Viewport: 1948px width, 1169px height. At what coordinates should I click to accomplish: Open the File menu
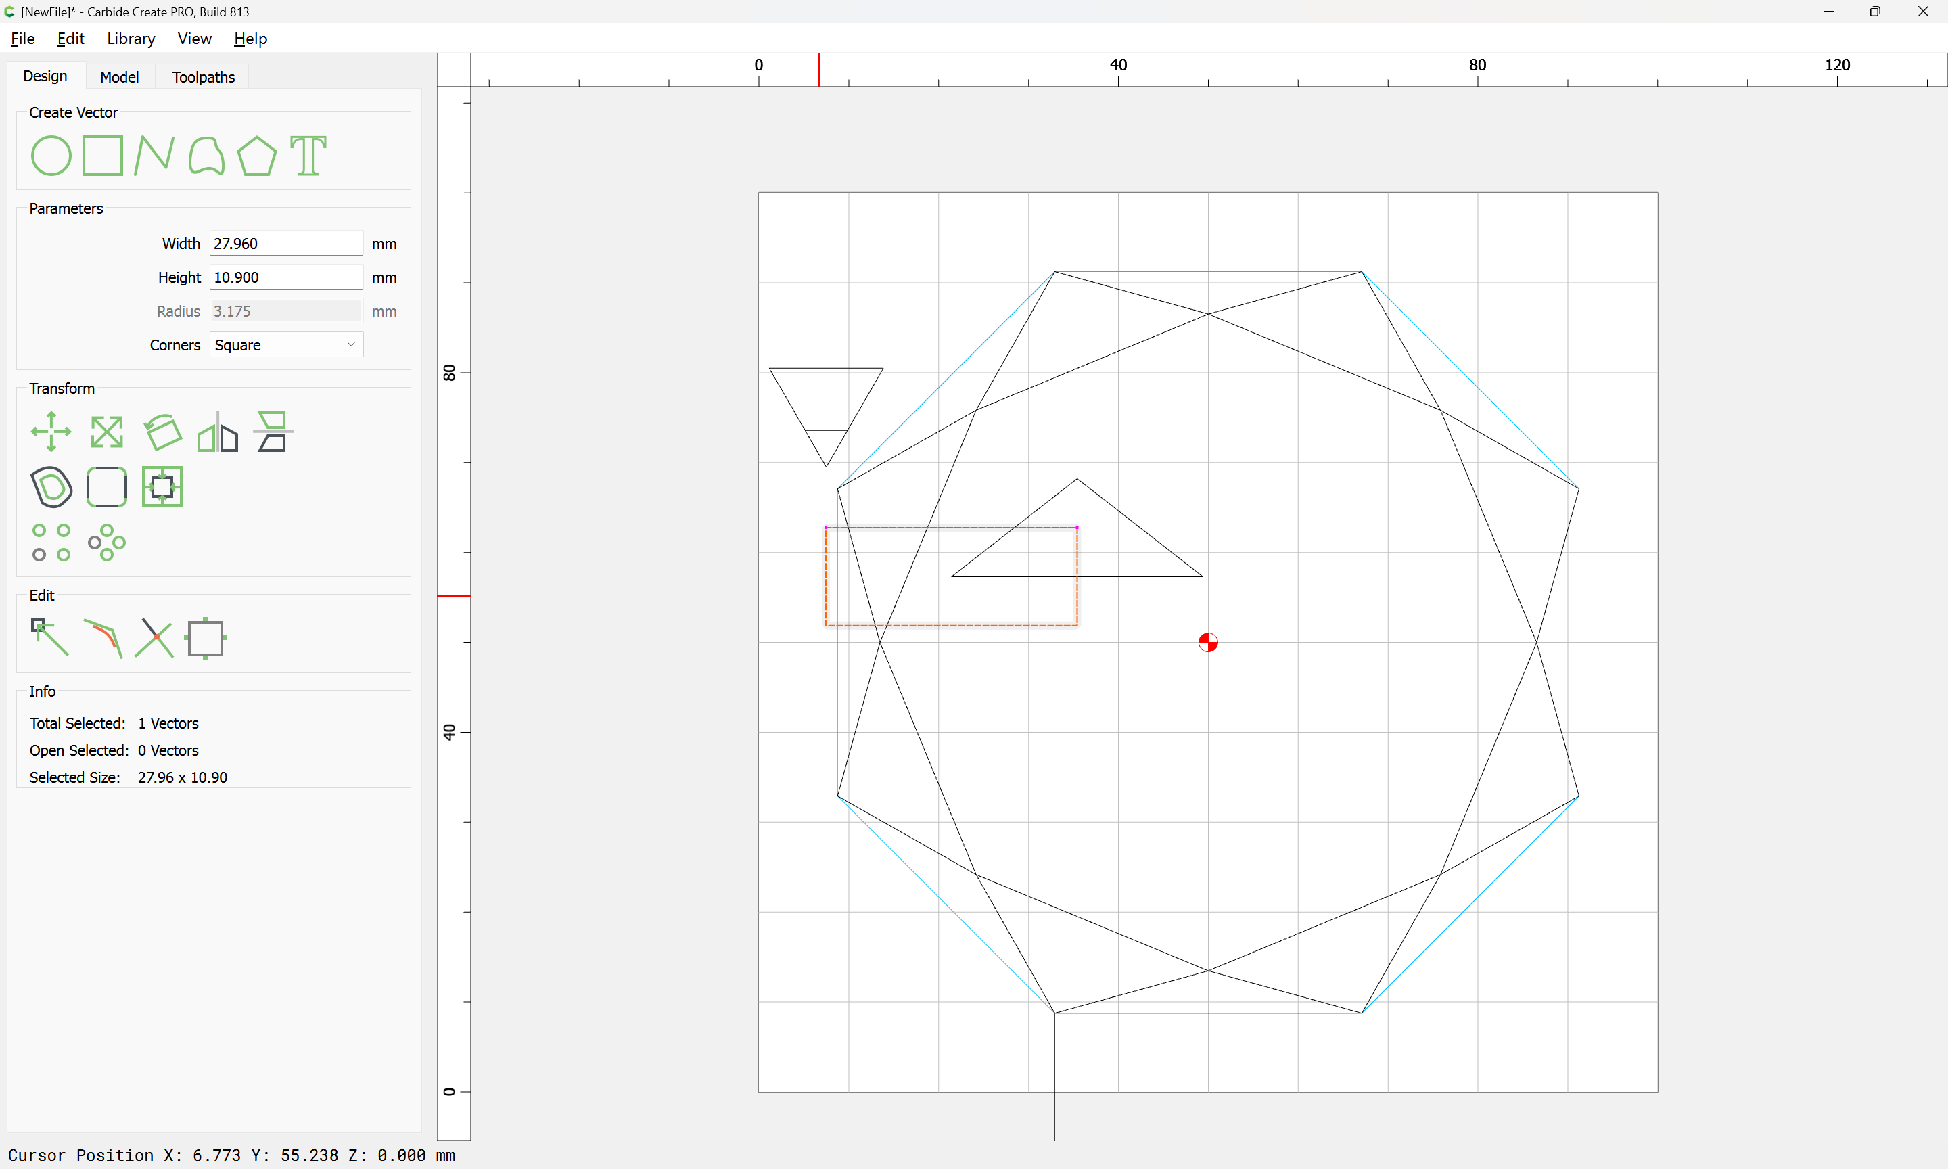(x=22, y=39)
